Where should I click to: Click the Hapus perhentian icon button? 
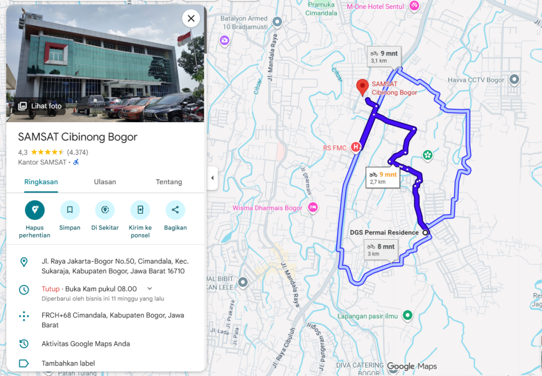(x=34, y=210)
